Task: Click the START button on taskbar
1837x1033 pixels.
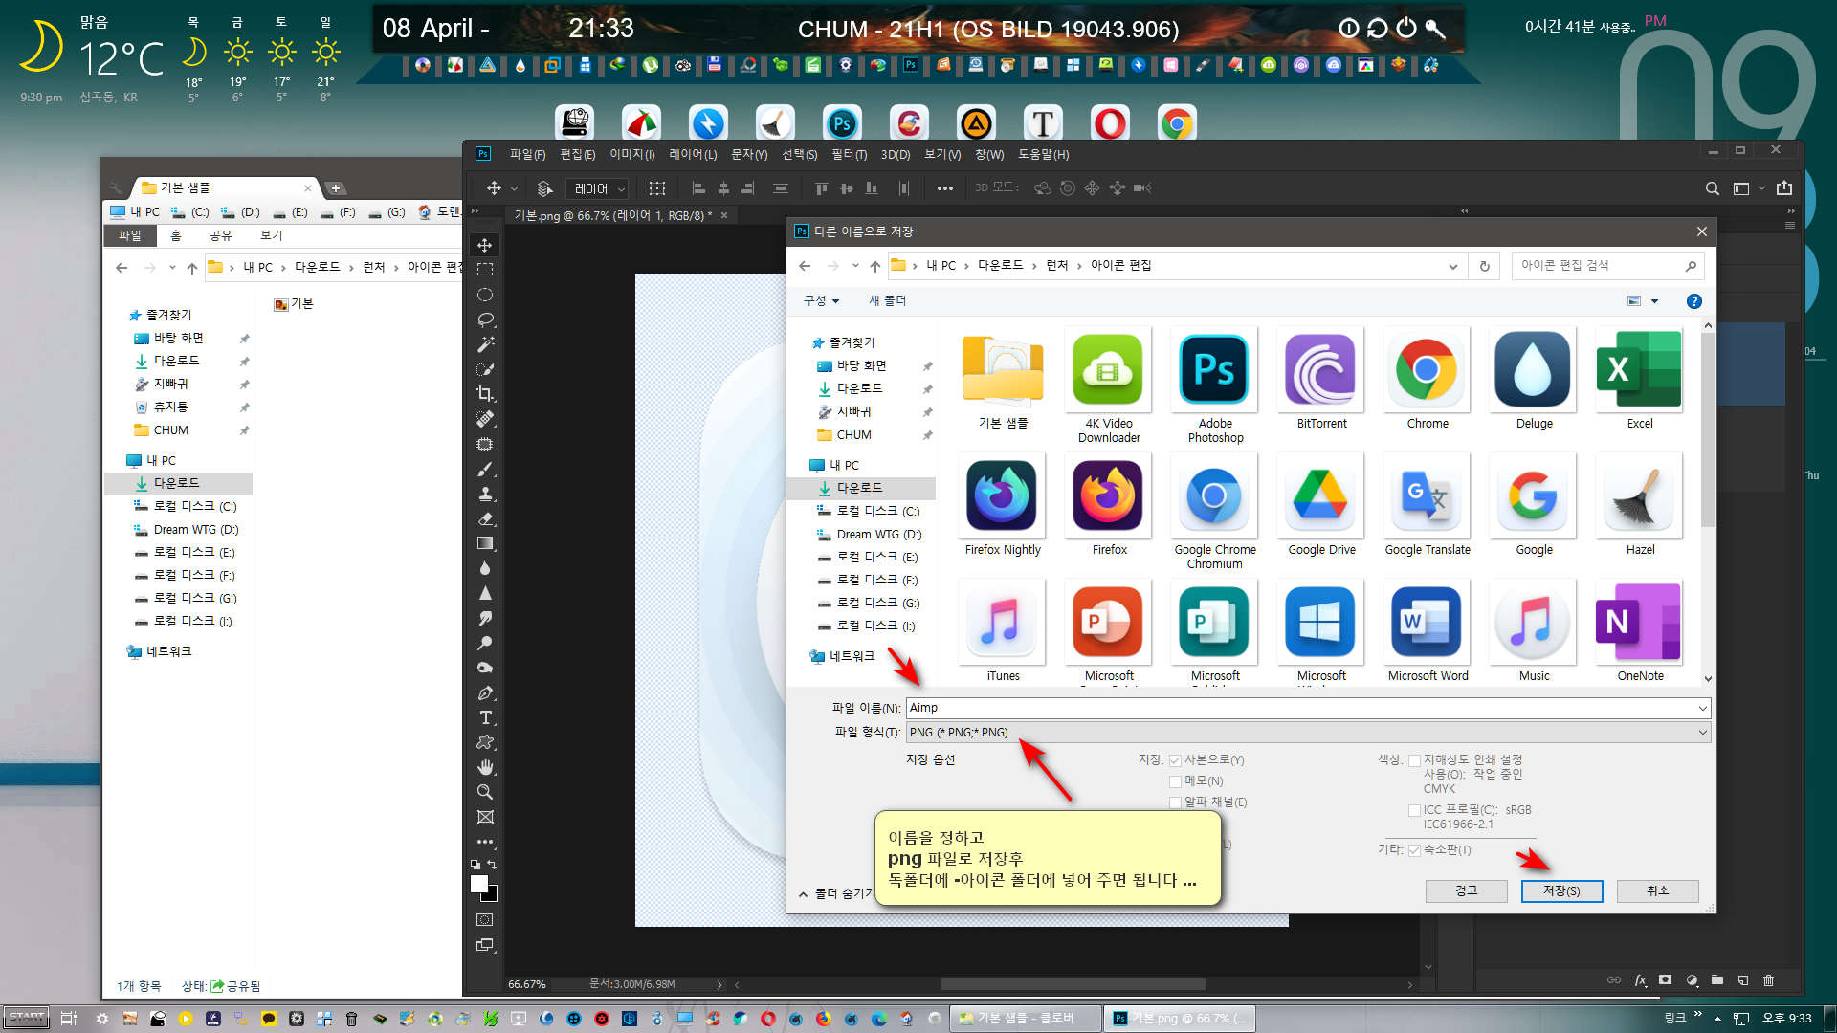Action: (x=27, y=1019)
